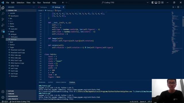The height and width of the screenshot is (103, 184).
Task: Close the Tetris.py editor tab
Action: click(63, 7)
